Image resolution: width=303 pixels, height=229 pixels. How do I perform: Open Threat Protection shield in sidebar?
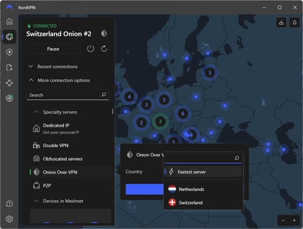pos(9,52)
